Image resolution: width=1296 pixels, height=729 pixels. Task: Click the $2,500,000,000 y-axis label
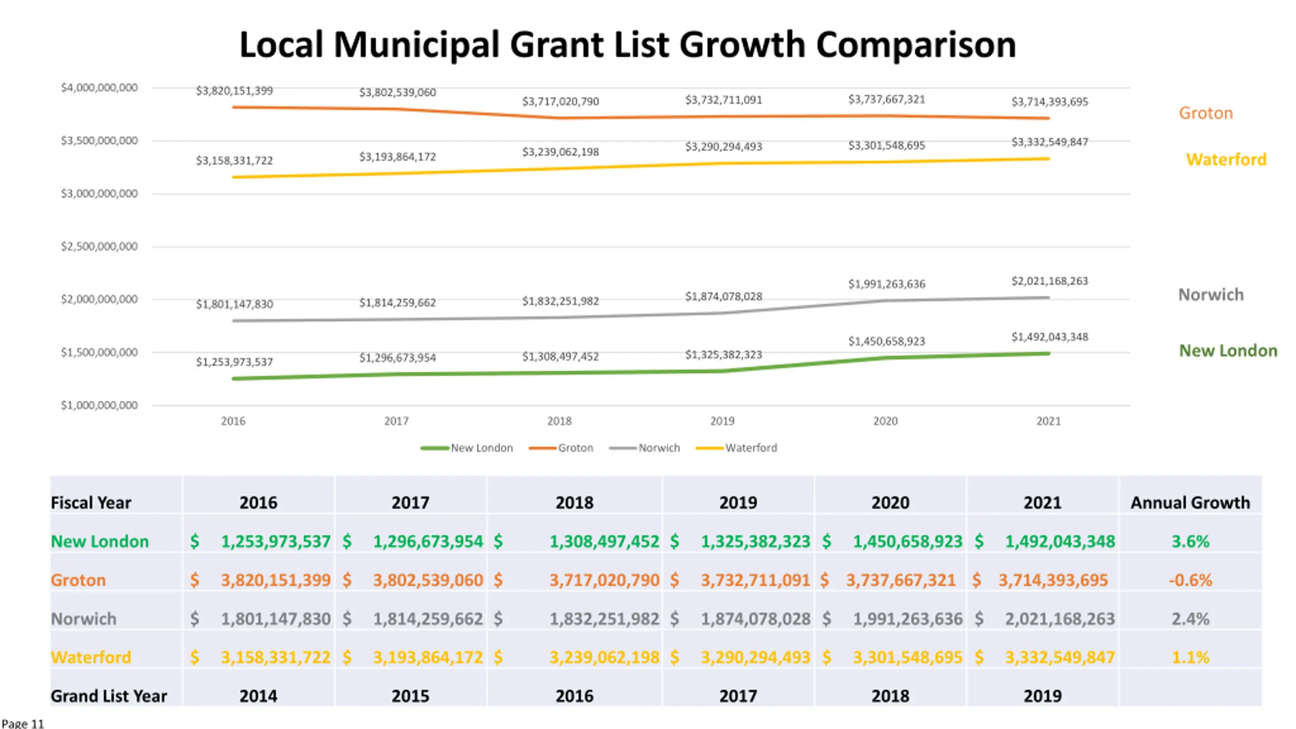pyautogui.click(x=99, y=247)
